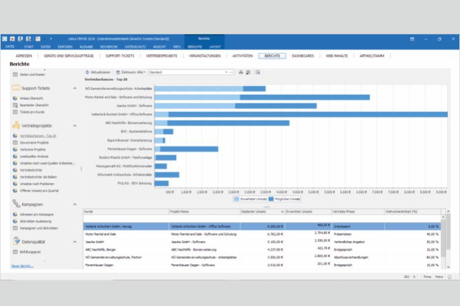Click the home icon in the quick access toolbar
The height and width of the screenshot is (306, 460).
click(12, 39)
